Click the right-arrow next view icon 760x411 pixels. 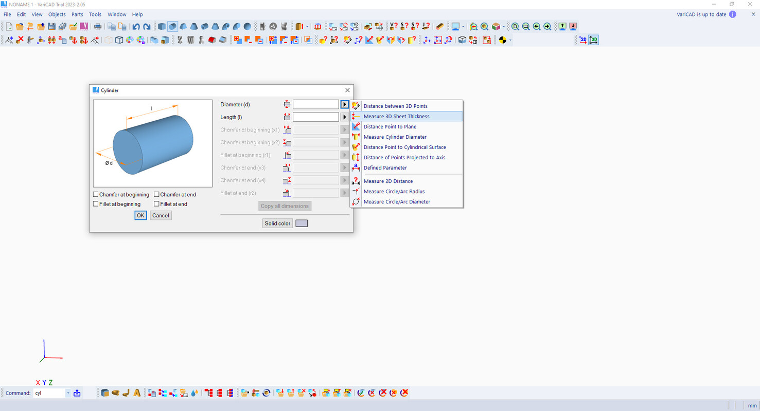pyautogui.click(x=547, y=27)
